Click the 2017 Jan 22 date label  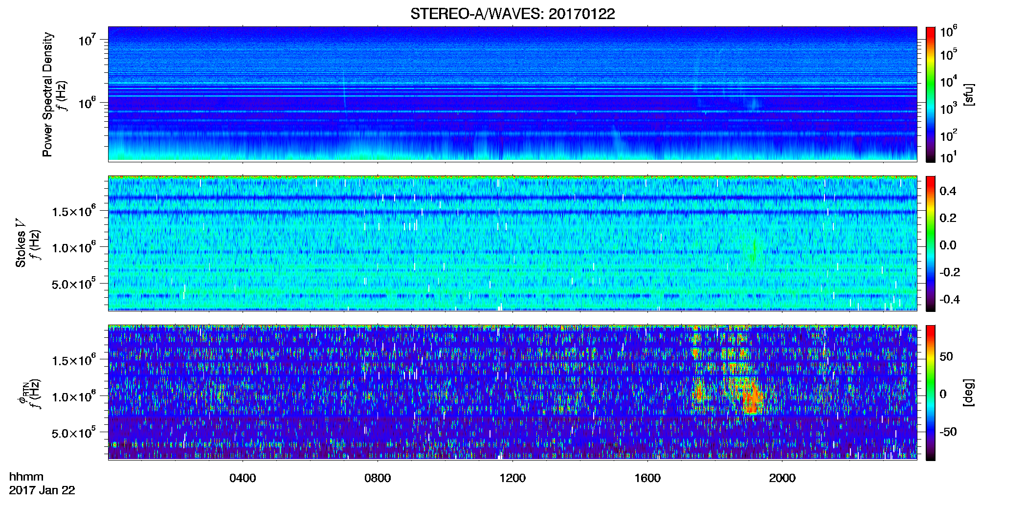(42, 490)
